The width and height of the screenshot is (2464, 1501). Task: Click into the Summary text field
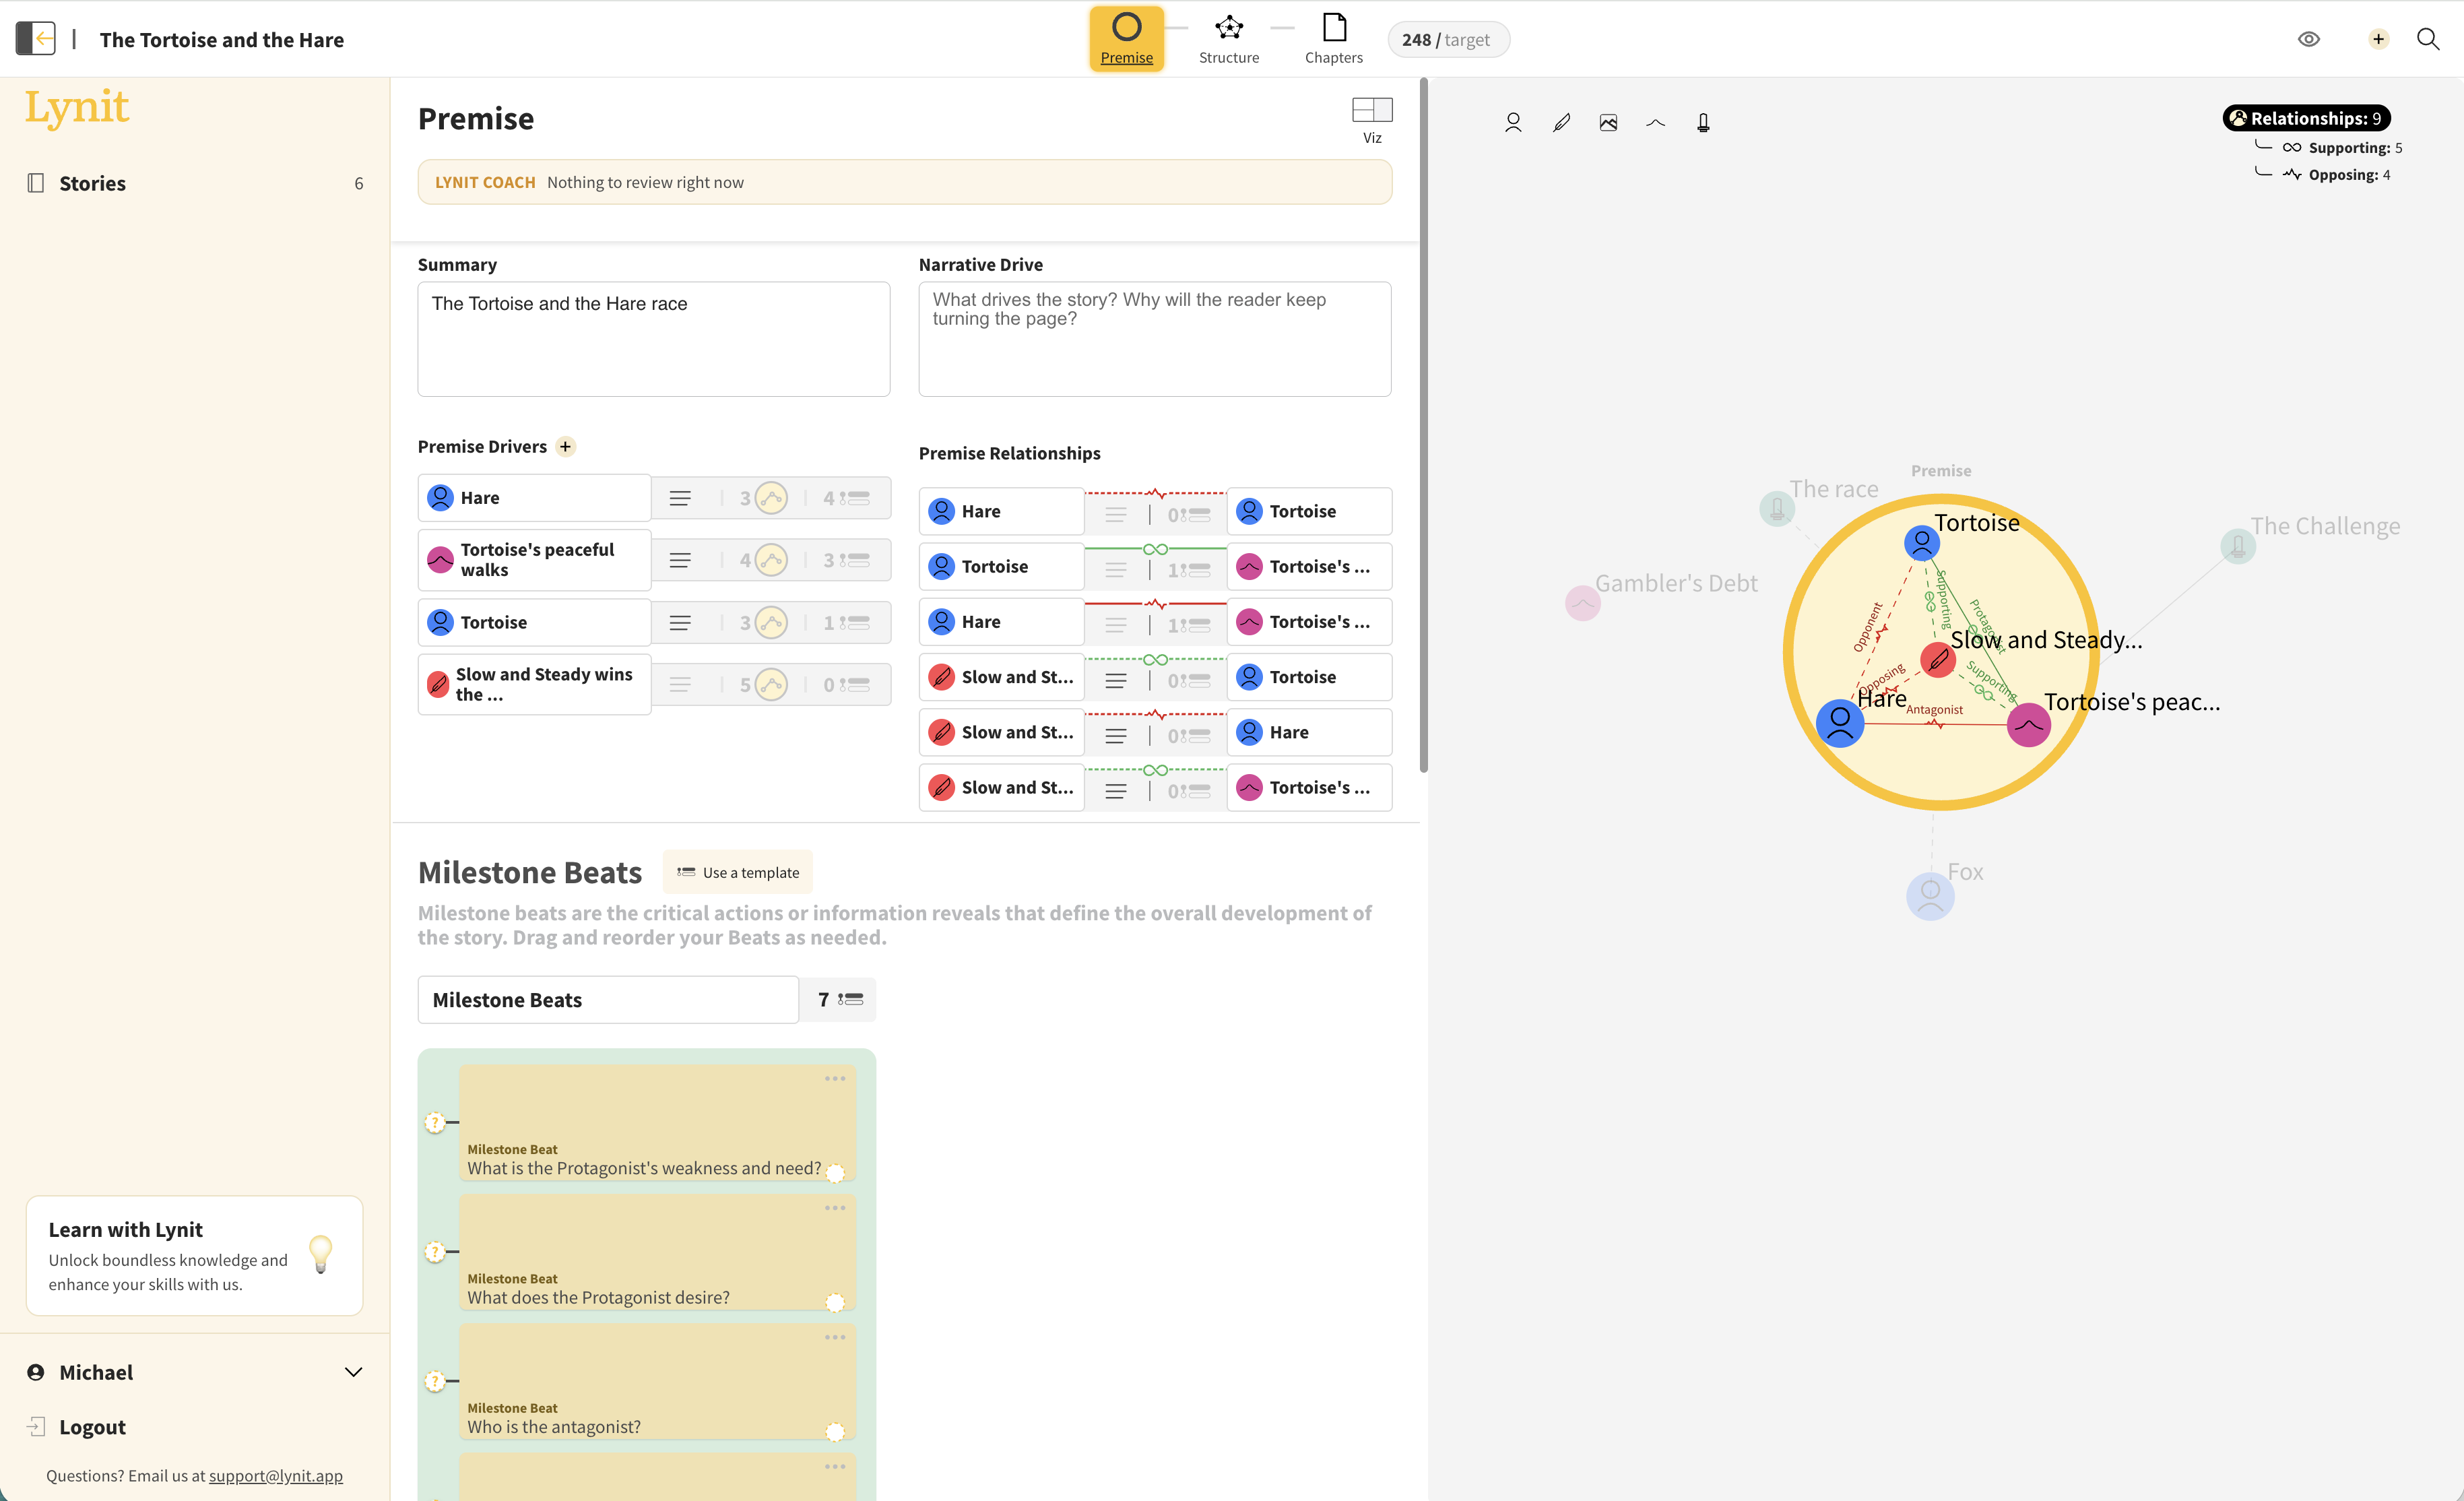tap(653, 339)
